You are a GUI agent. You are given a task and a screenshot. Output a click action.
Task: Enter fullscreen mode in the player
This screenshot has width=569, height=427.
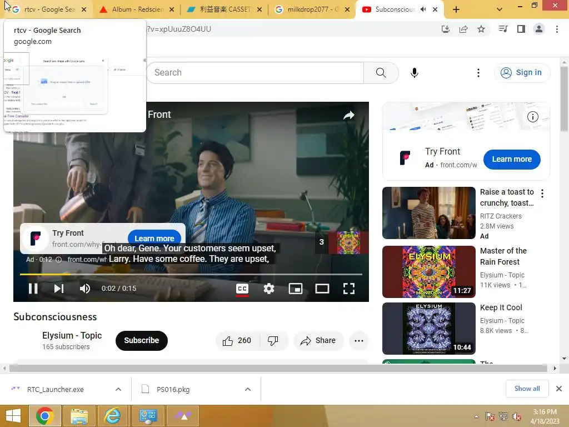[349, 289]
